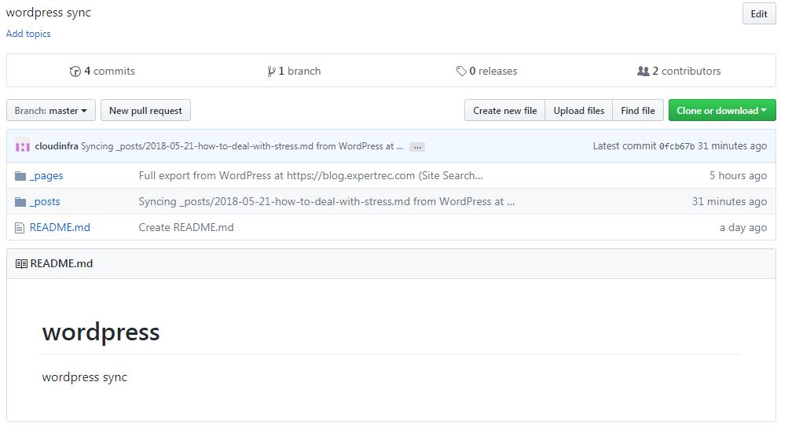The image size is (792, 437).
Task: Open the Create README.md commit message
Action: [x=186, y=227]
